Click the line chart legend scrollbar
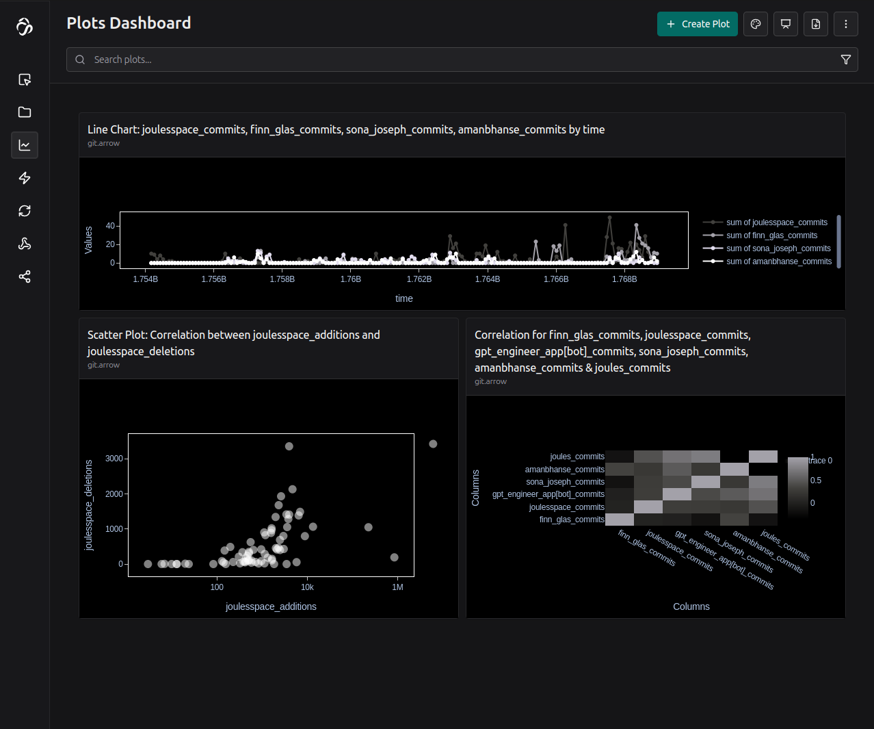The image size is (874, 729). [x=839, y=241]
